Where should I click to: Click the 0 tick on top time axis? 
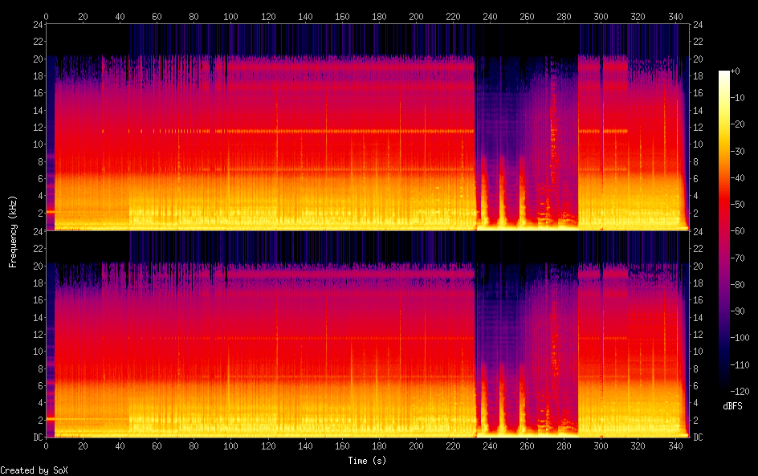46,16
